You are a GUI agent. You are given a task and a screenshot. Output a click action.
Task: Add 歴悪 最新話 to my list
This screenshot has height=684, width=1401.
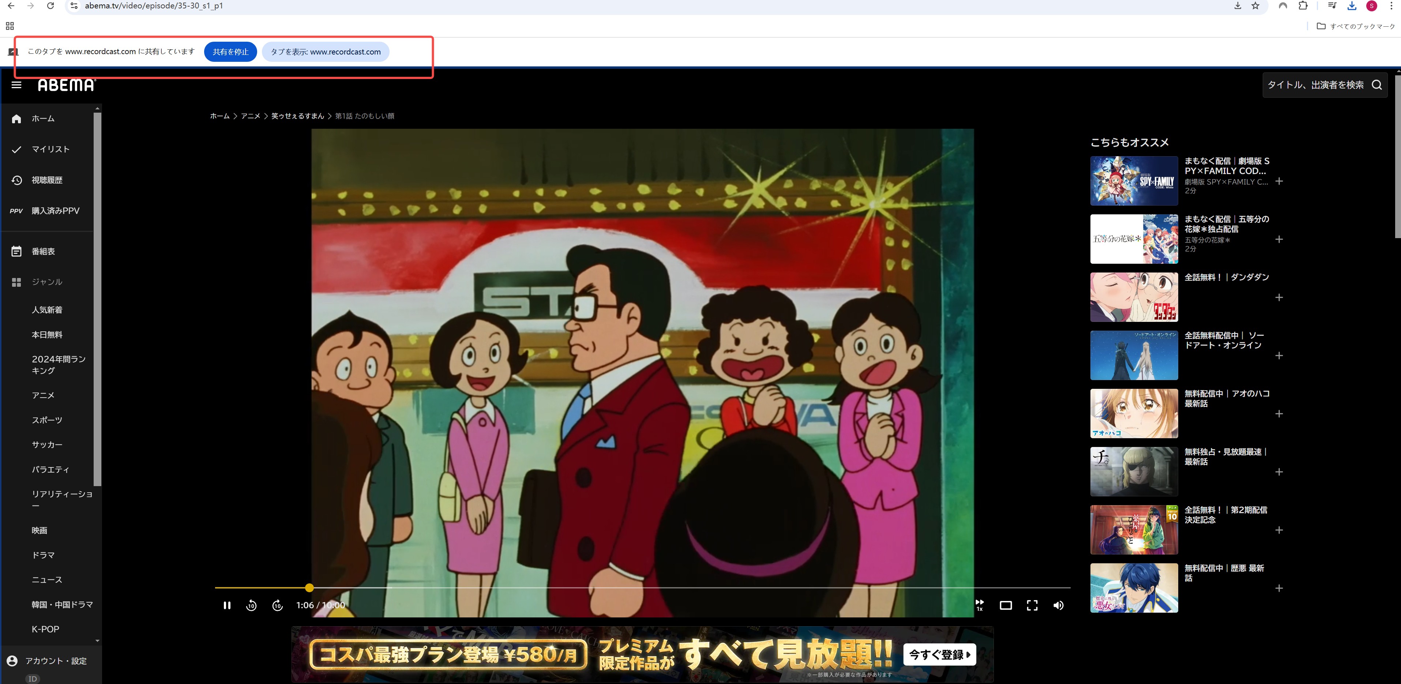pos(1279,588)
